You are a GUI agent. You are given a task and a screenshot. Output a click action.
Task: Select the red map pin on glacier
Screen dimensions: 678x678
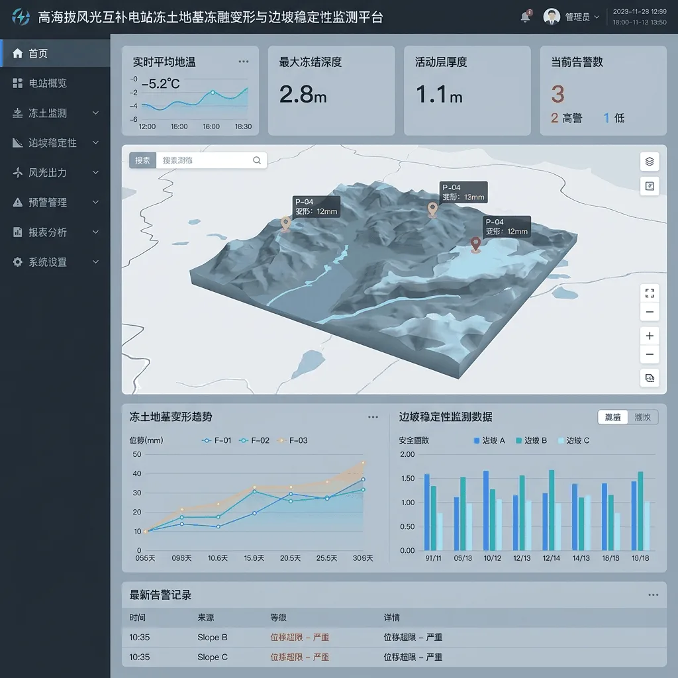coord(475,244)
